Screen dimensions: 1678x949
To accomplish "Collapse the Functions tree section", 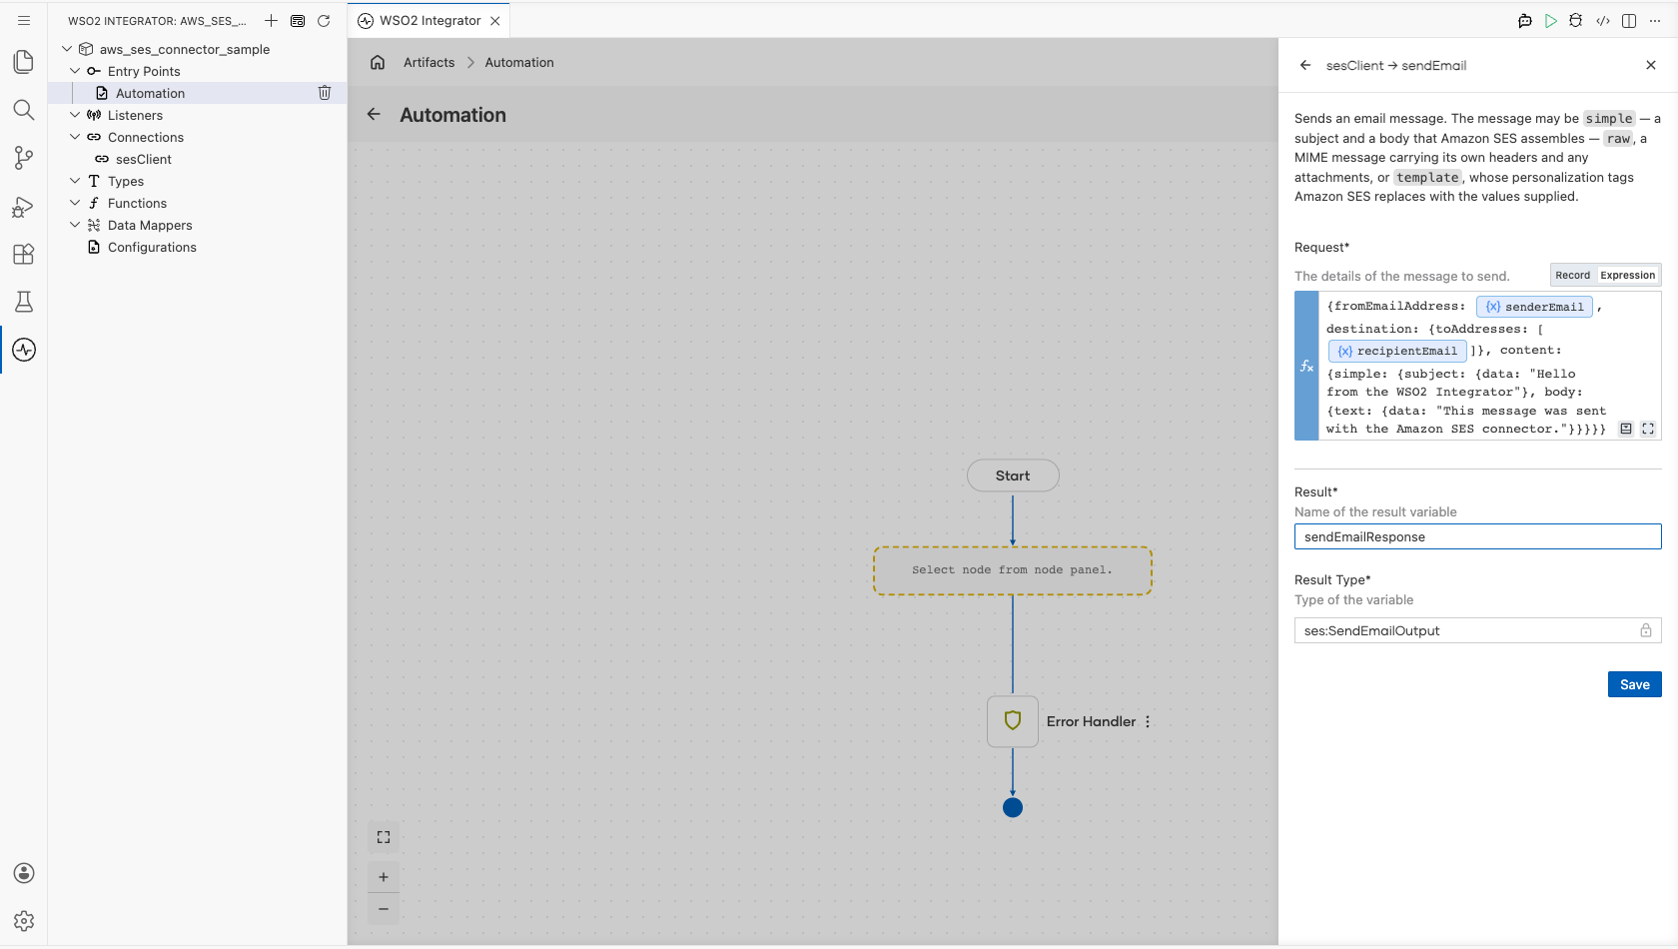I will click(x=75, y=203).
